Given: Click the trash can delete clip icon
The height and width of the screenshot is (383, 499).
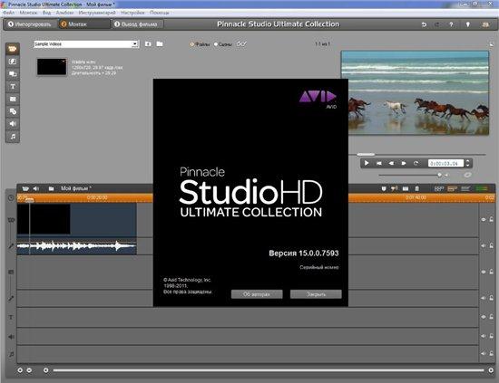Looking at the screenshot, I should 417,188.
